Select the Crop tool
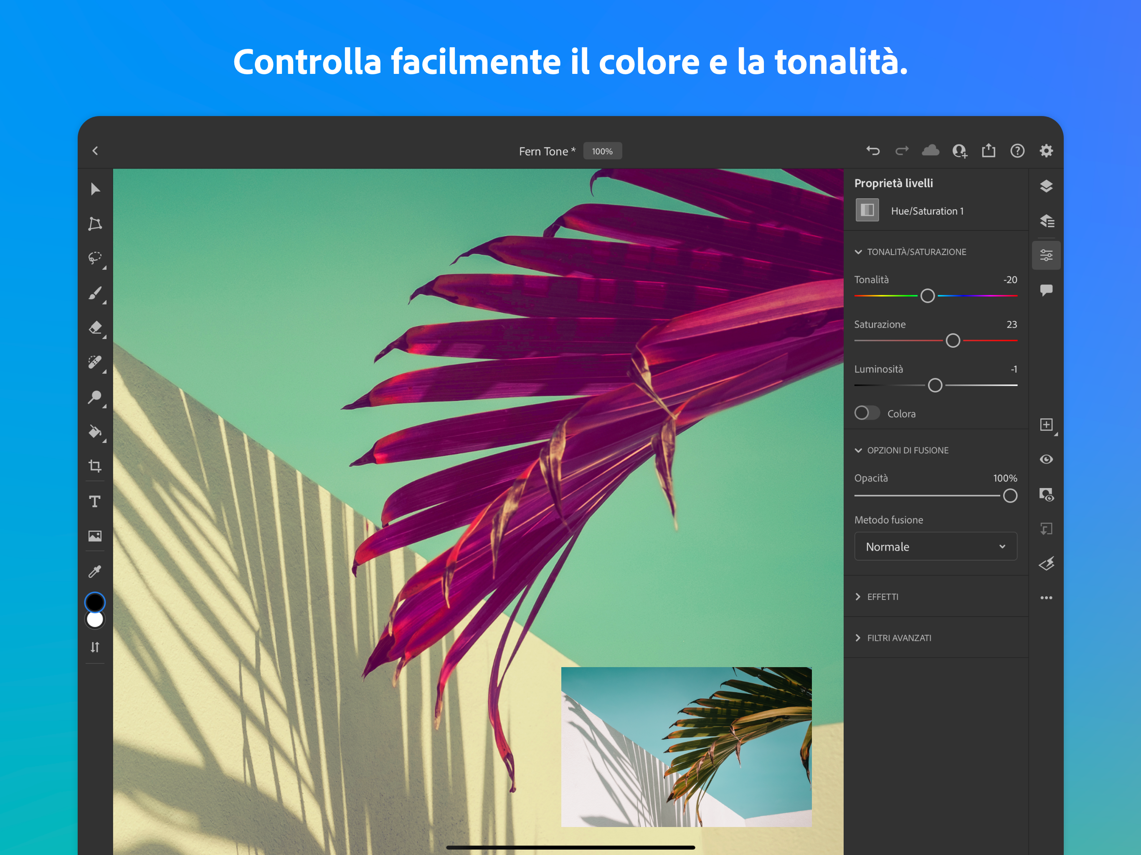 95,466
